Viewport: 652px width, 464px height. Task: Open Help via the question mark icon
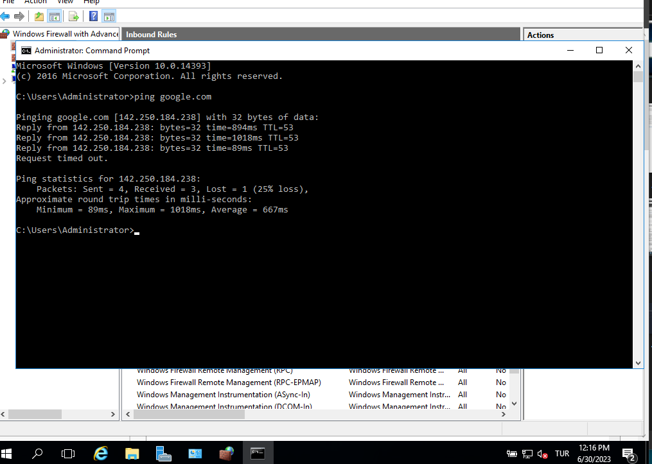click(94, 16)
